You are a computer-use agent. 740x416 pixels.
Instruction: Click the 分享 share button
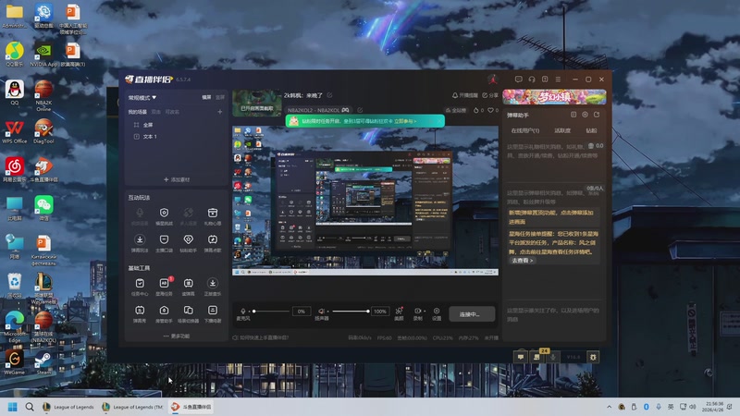coord(490,95)
